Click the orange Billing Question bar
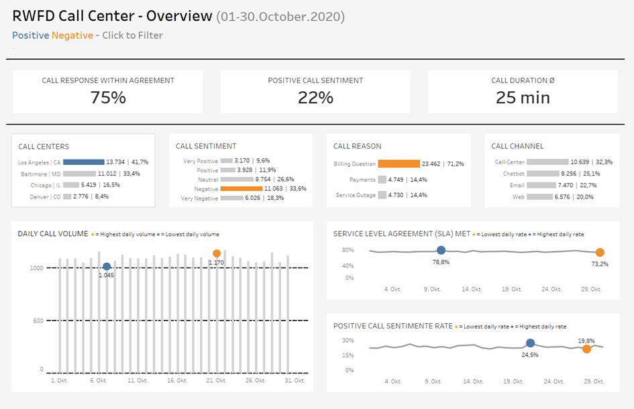The width and height of the screenshot is (634, 409). click(x=399, y=164)
